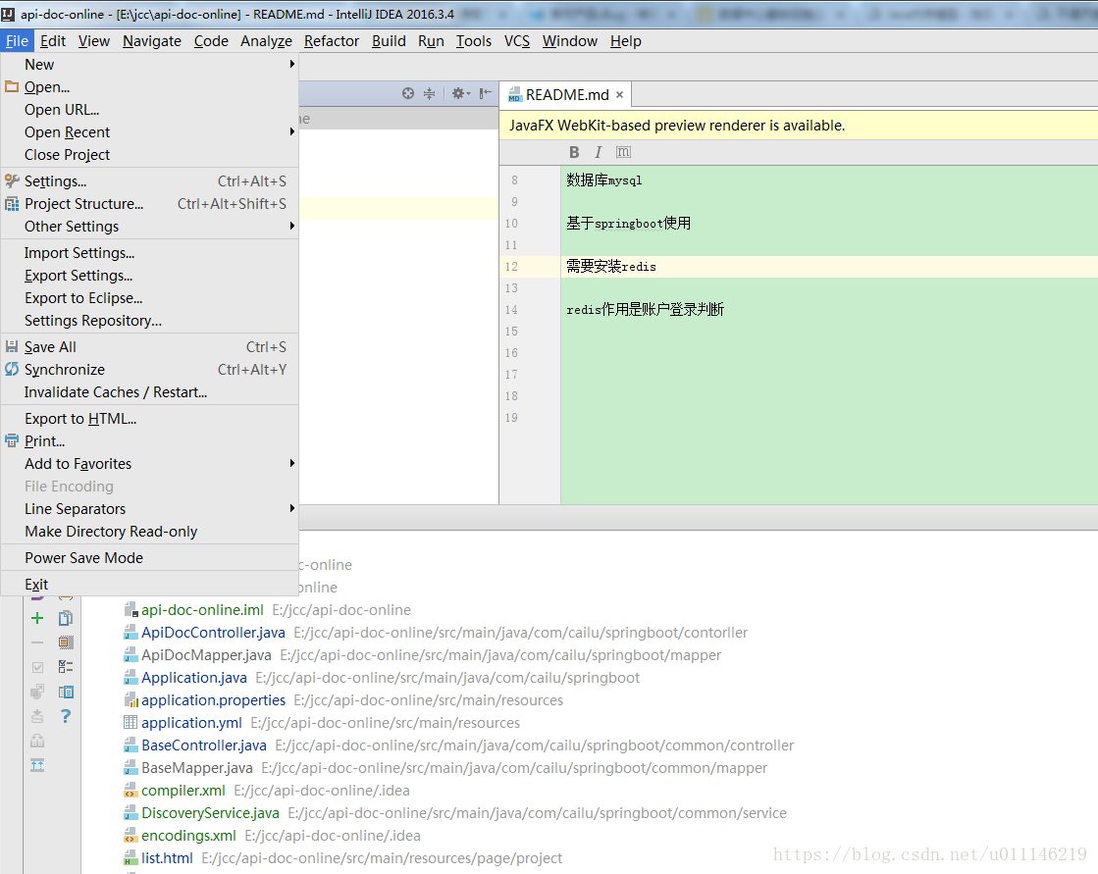Choose Export Settings...
This screenshot has width=1098, height=874.
150,275
